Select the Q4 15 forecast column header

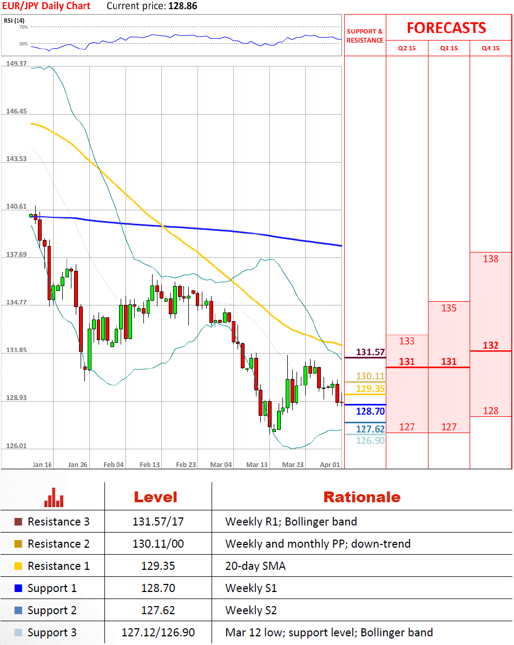491,48
